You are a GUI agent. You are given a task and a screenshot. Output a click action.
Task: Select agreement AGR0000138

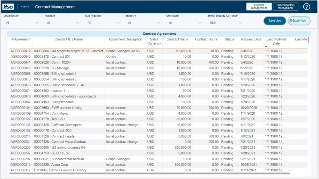20,131
